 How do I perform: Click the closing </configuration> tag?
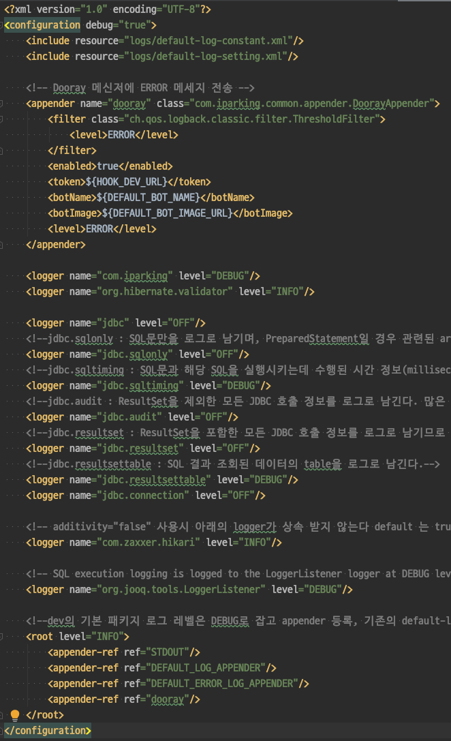tap(47, 730)
